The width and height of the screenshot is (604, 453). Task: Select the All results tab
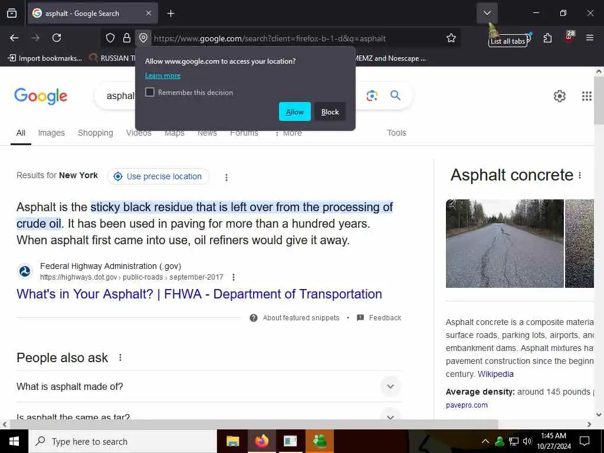point(21,133)
